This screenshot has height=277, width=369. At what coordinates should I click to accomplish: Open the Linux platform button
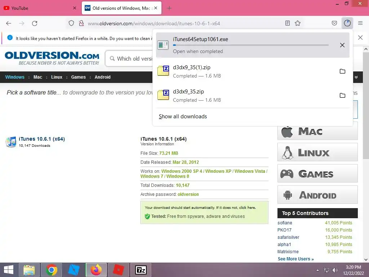point(317,152)
